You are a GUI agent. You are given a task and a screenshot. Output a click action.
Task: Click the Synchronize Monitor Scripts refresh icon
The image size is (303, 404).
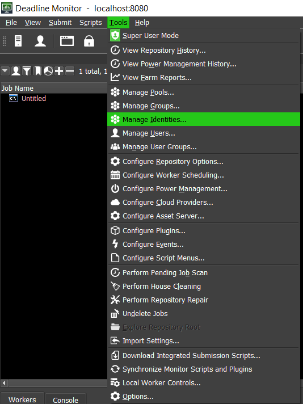click(x=115, y=369)
